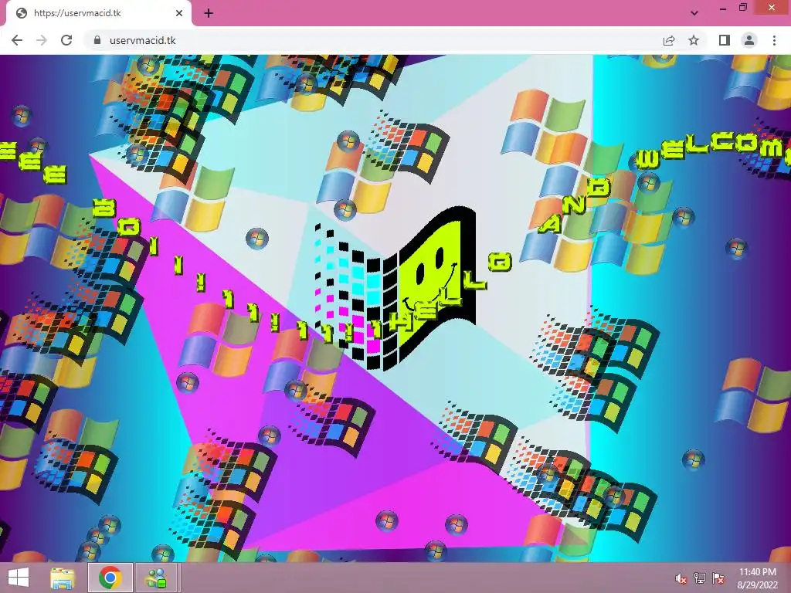Click the central smiley face flag
791x593 pixels.
pyautogui.click(x=395, y=288)
